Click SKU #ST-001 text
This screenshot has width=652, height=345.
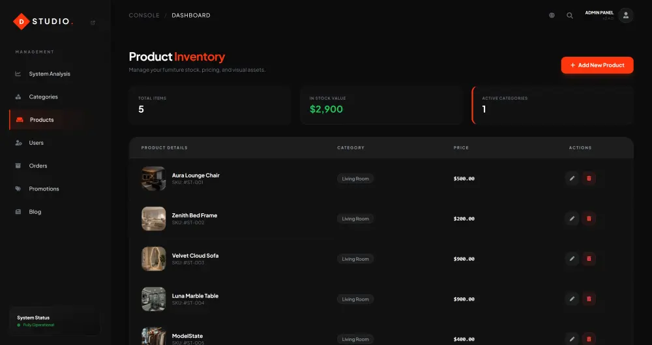point(188,182)
